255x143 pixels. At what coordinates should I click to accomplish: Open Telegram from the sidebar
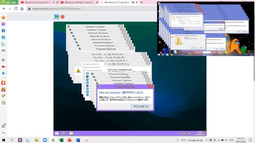(3, 31)
